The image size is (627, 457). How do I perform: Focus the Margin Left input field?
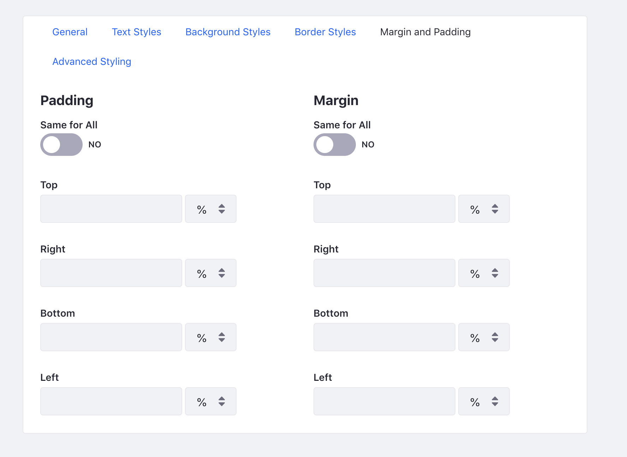click(x=384, y=401)
